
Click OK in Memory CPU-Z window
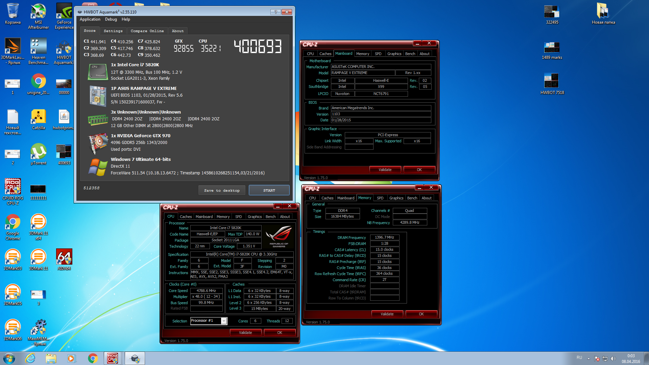click(421, 314)
